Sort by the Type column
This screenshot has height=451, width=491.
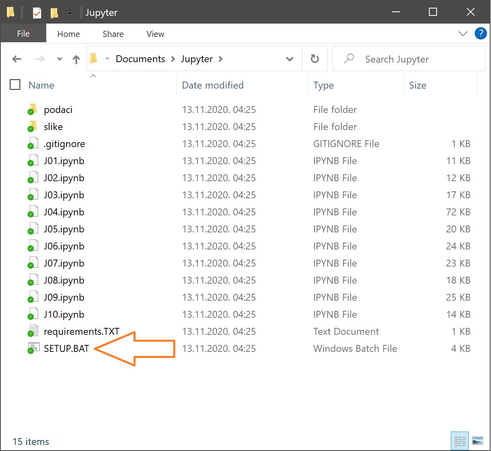tap(323, 85)
